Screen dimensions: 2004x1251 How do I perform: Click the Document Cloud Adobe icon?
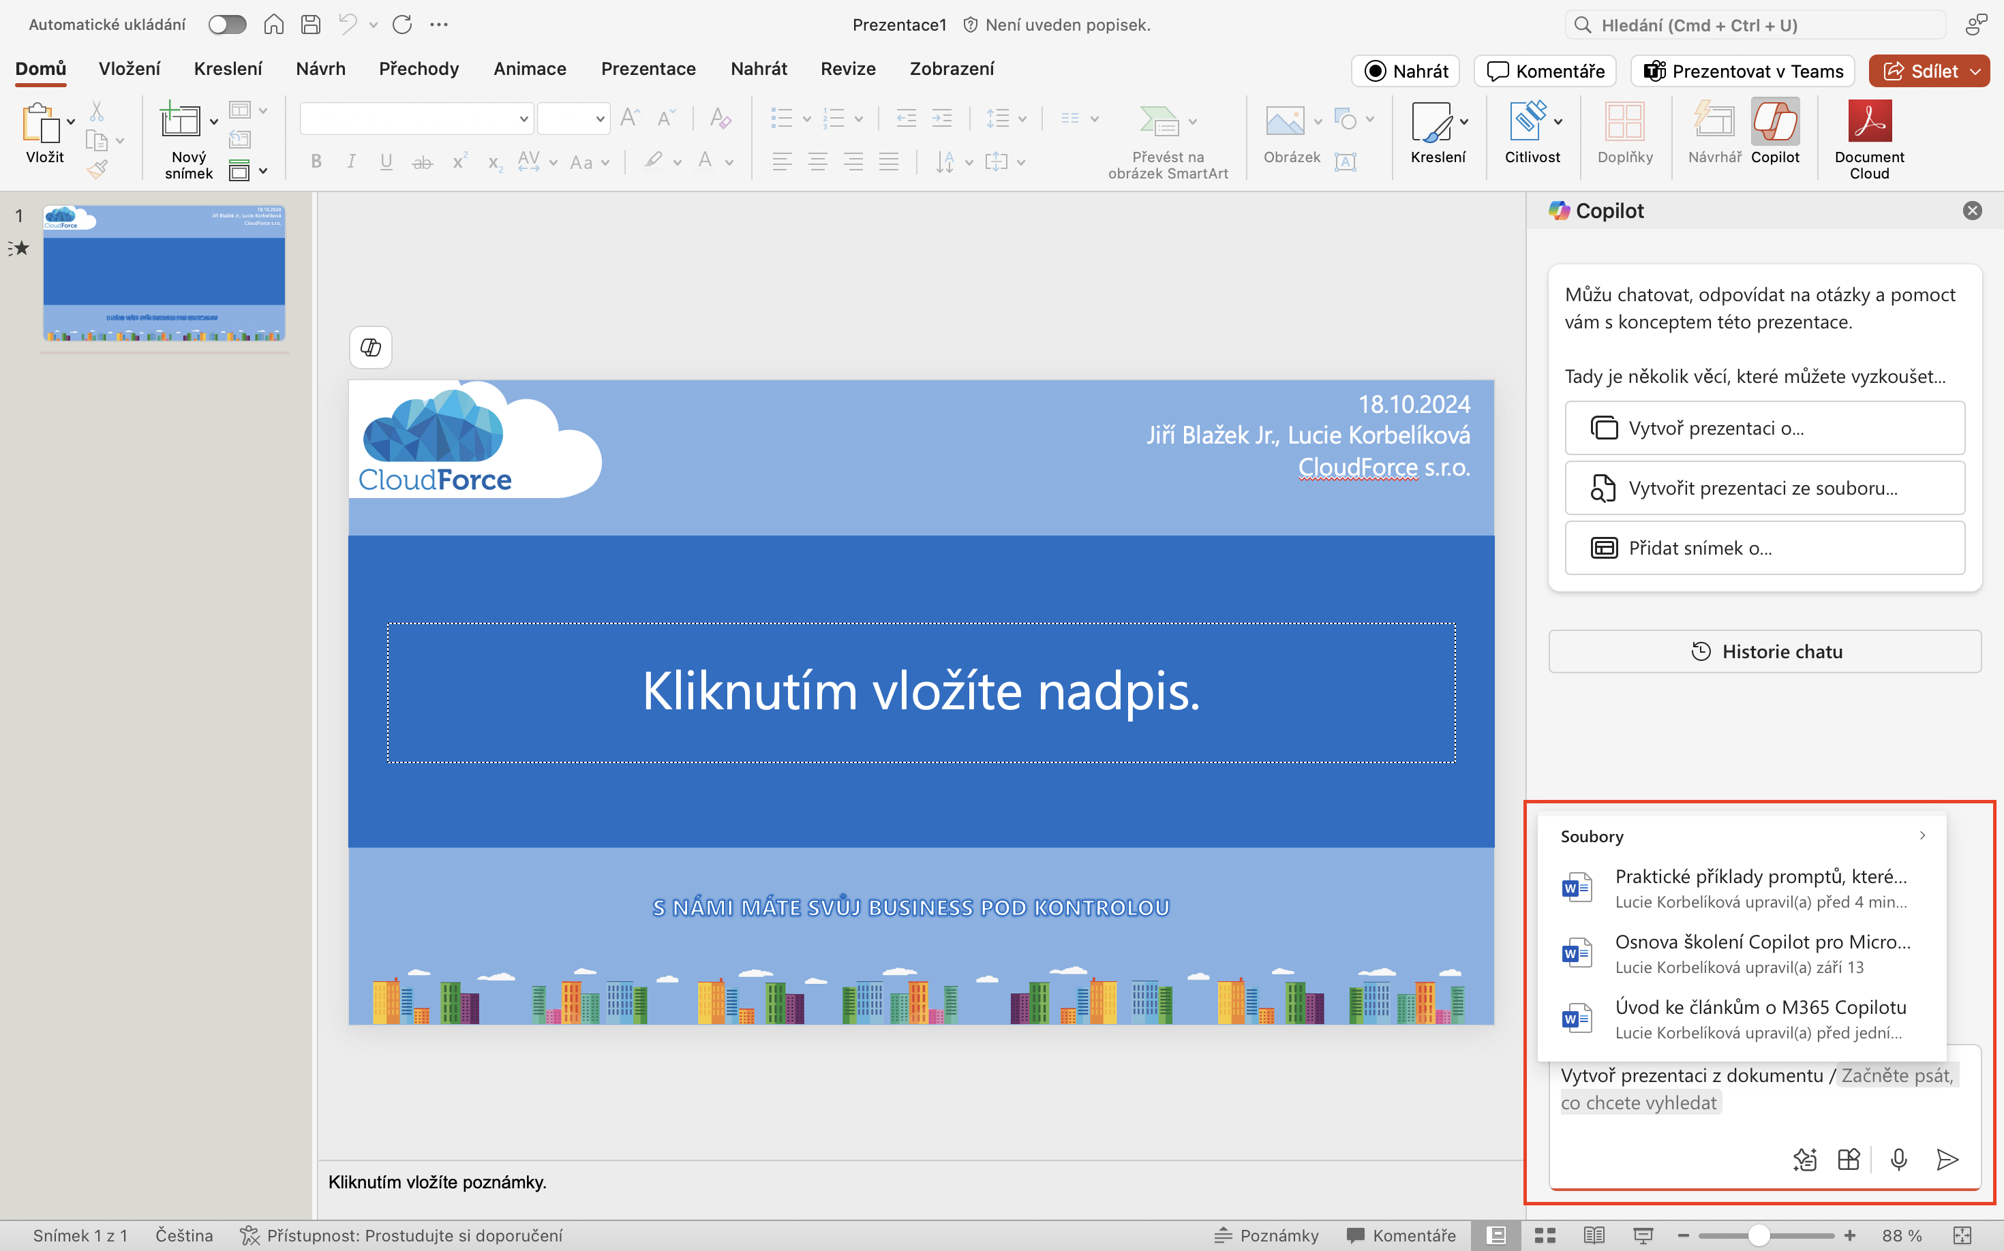coord(1869,121)
